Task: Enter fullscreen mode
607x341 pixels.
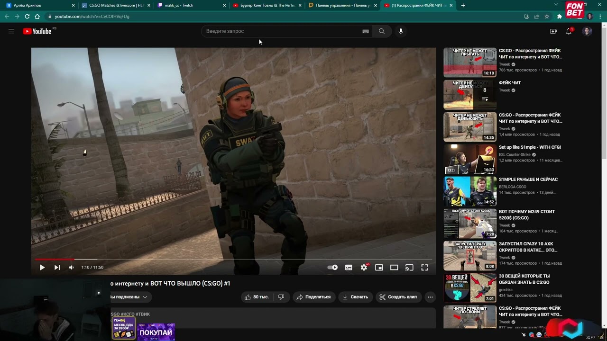Action: point(424,268)
